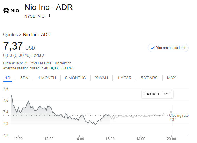197x143 pixels.
Task: Click the 7,6 label on price axis
Action: point(6,89)
